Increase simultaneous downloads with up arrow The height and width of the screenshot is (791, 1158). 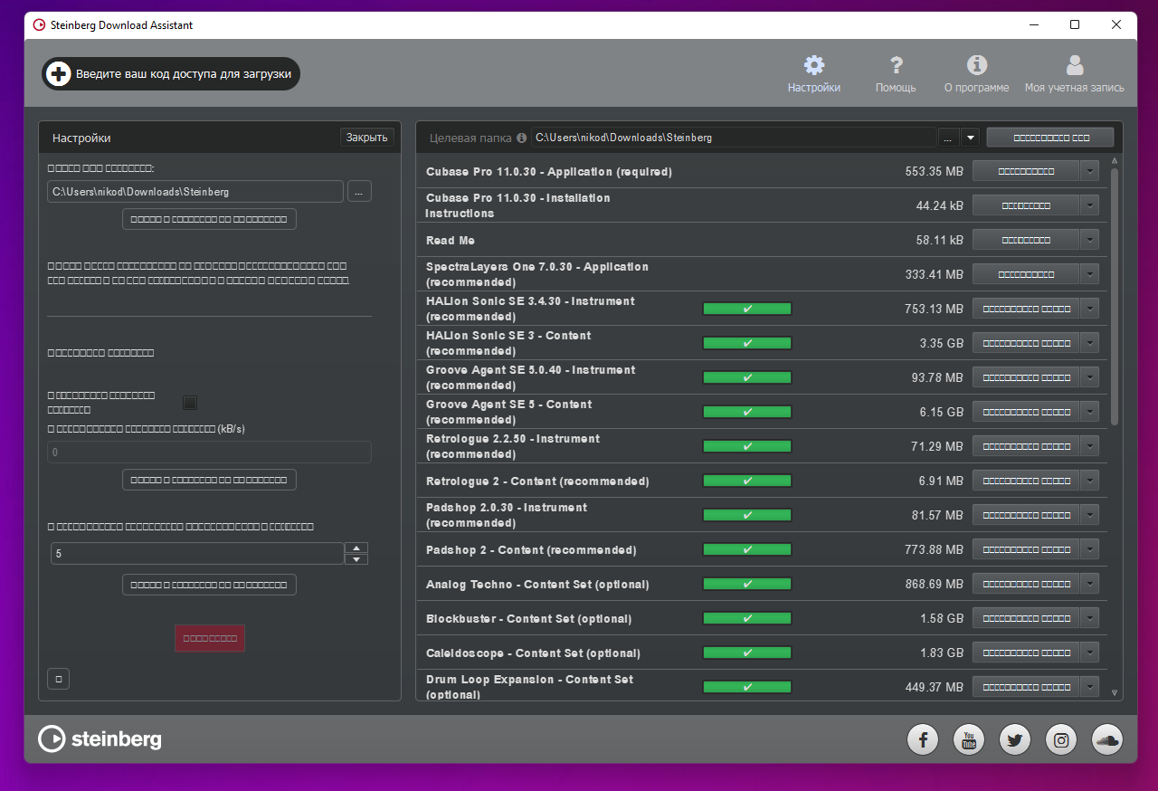tap(357, 548)
